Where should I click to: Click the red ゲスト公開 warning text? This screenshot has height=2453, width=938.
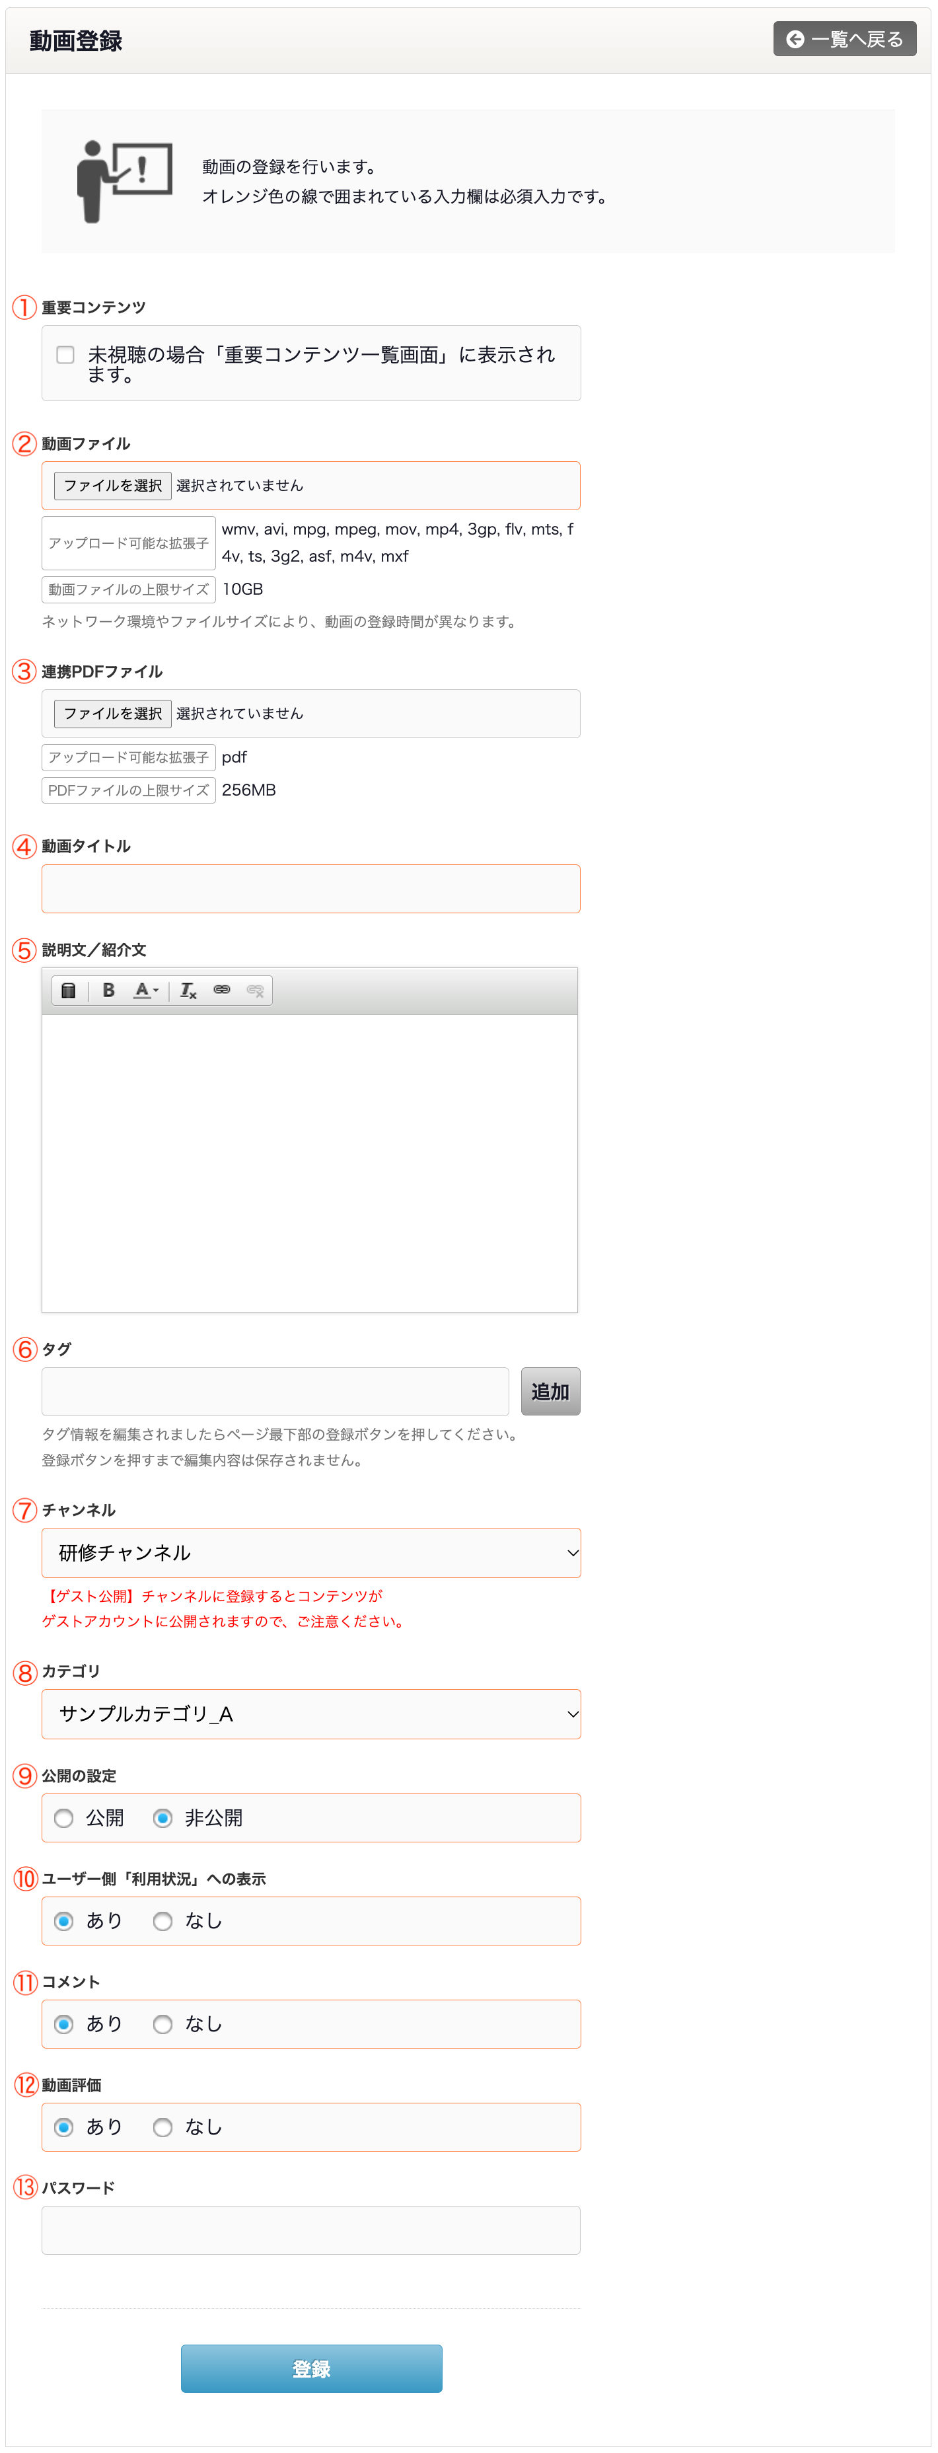pos(224,1608)
